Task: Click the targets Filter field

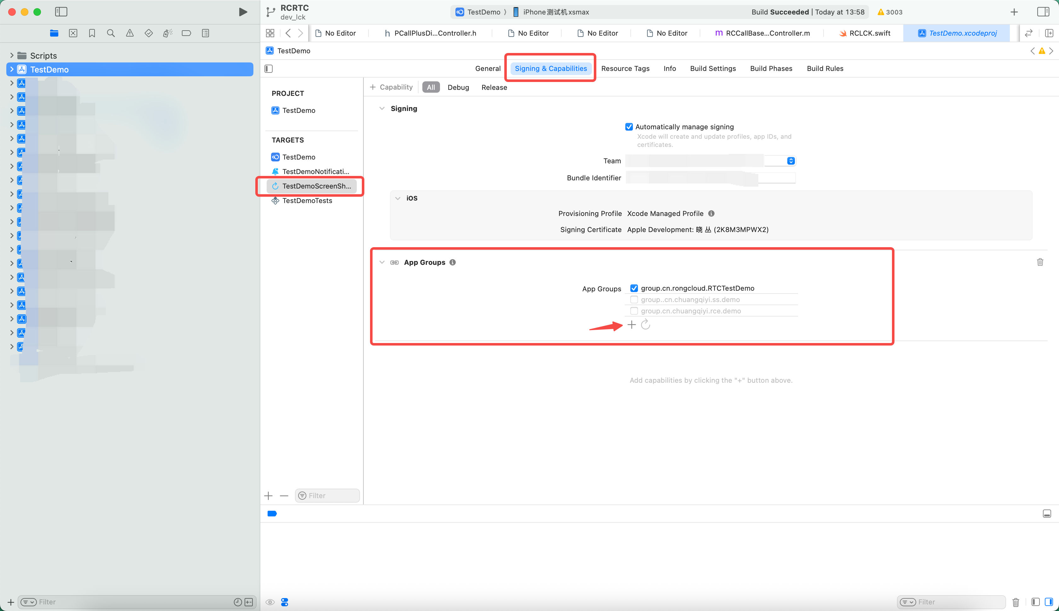Action: (327, 496)
